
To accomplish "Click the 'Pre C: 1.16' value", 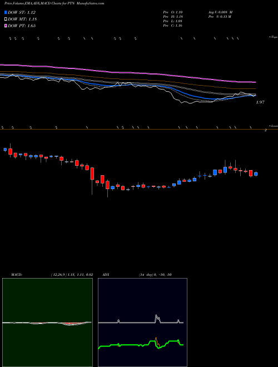I will point(173,26).
